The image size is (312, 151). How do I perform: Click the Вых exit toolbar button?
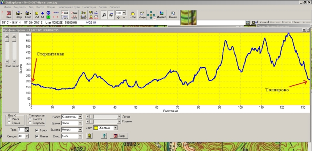point(9,15)
